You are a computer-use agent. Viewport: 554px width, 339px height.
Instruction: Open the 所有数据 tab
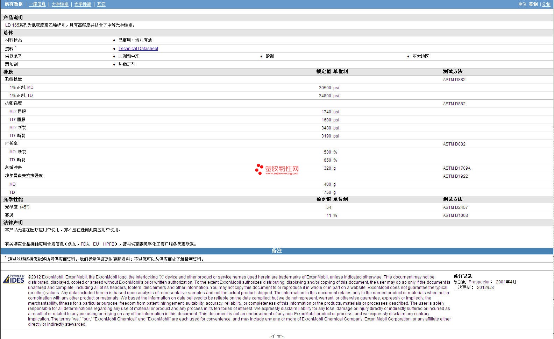tap(14, 4)
